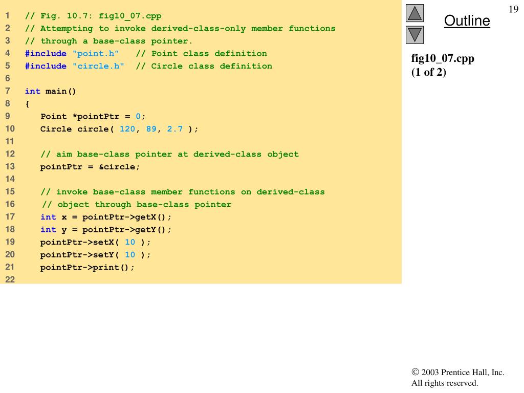Click the up arrow navigation icon

click(x=414, y=13)
